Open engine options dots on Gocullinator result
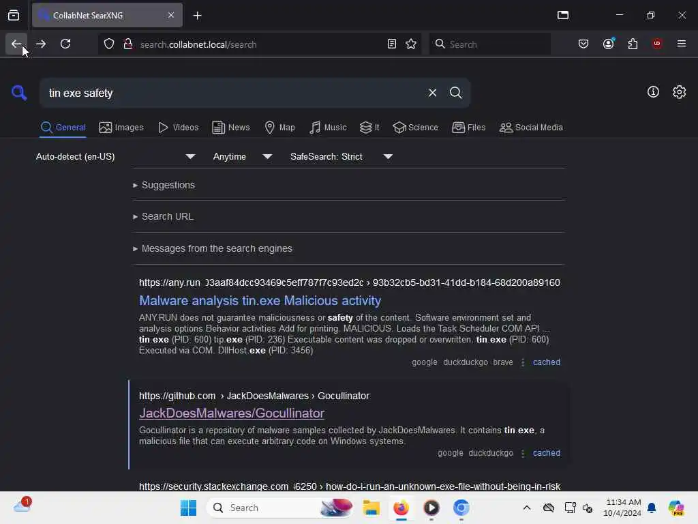This screenshot has height=524, width=698. point(523,453)
